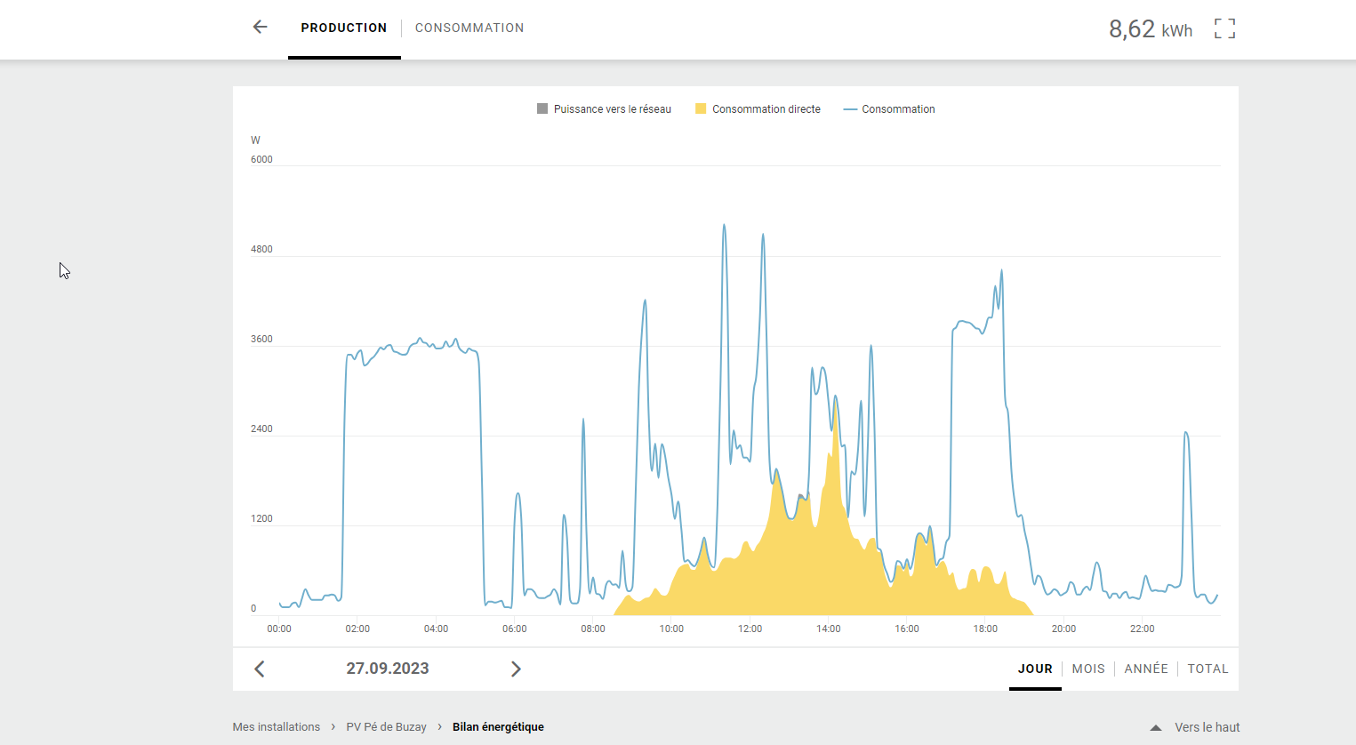Switch to the Consommation tab
1356x745 pixels.
pos(469,28)
